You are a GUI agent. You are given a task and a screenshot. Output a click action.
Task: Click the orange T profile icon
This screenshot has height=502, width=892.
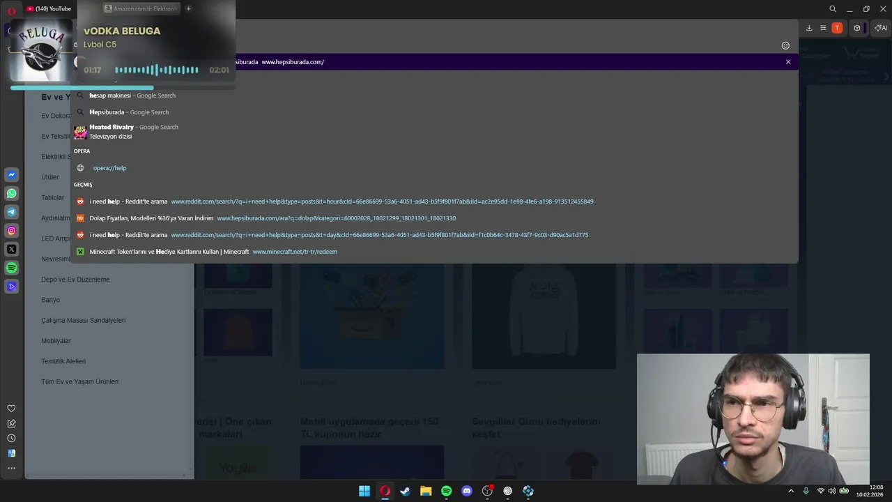pyautogui.click(x=837, y=28)
